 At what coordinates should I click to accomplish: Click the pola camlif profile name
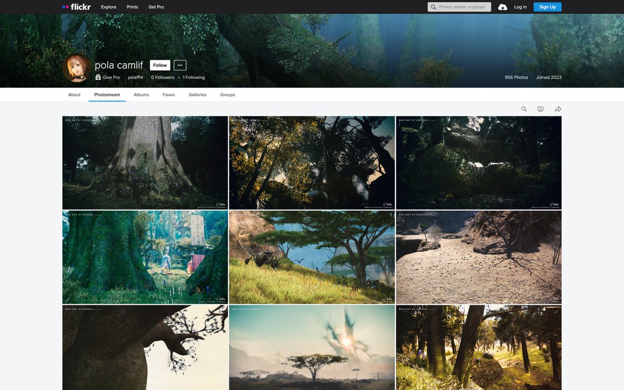(119, 66)
